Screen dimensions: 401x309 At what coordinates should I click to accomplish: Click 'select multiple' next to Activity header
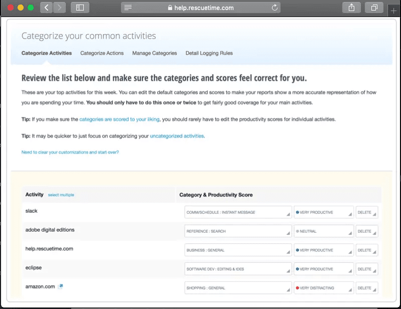61,195
